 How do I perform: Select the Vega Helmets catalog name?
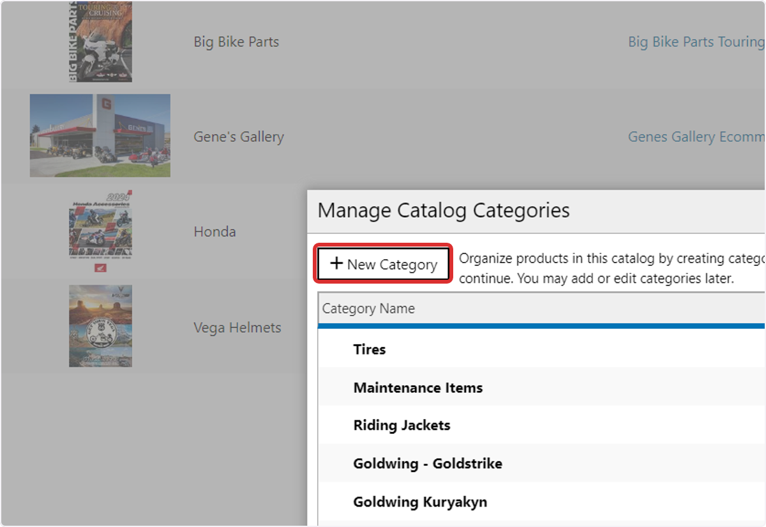click(x=237, y=327)
